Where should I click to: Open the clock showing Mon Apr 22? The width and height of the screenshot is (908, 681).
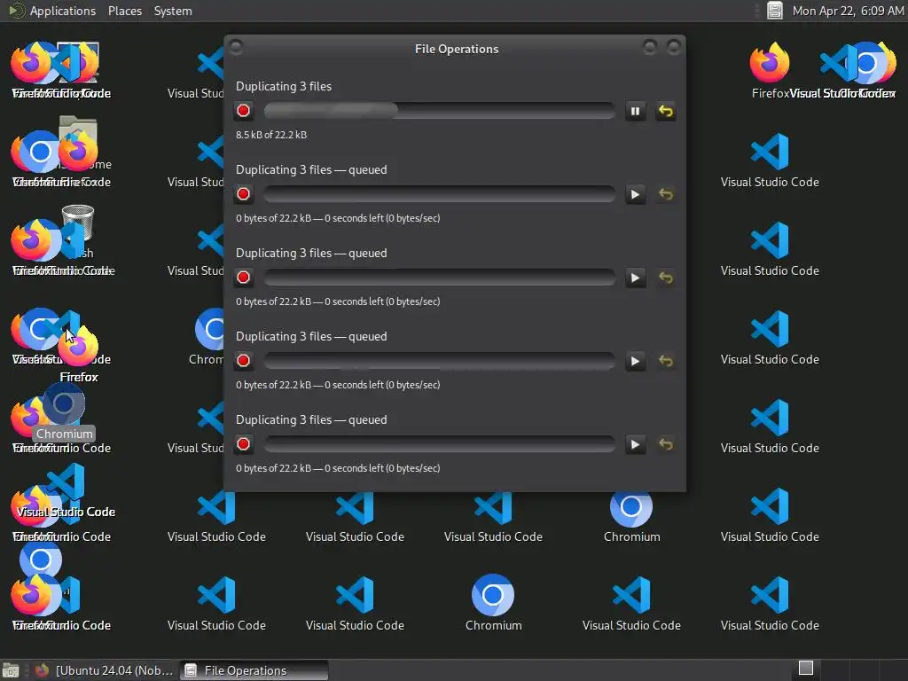pyautogui.click(x=848, y=11)
